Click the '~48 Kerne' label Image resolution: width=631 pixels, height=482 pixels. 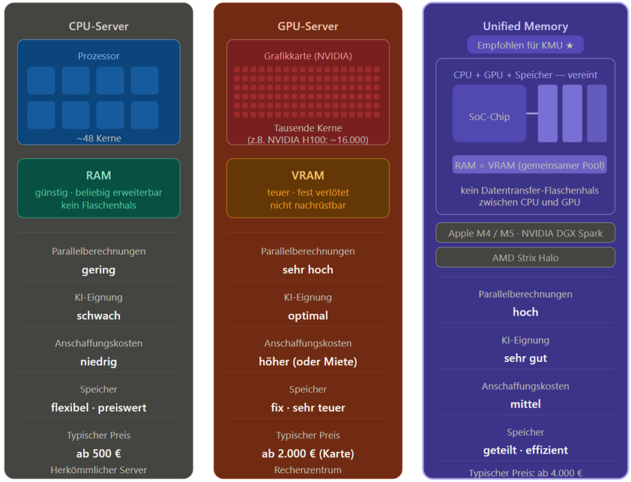[x=99, y=138]
